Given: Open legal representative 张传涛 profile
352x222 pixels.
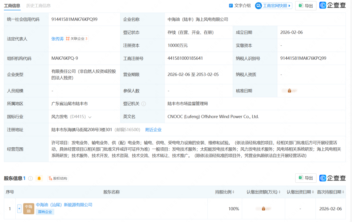Looking at the screenshot, I should [57, 39].
